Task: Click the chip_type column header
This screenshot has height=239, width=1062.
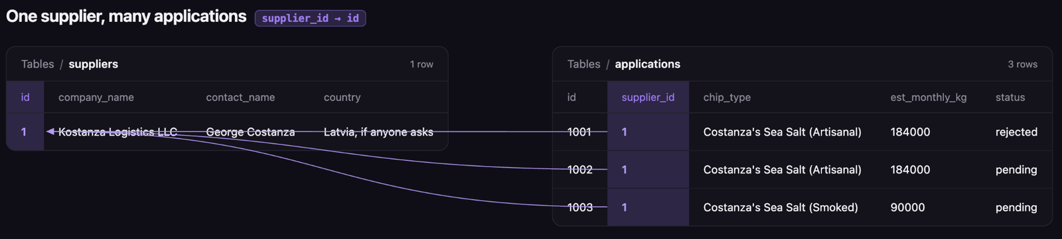Action: click(x=727, y=97)
